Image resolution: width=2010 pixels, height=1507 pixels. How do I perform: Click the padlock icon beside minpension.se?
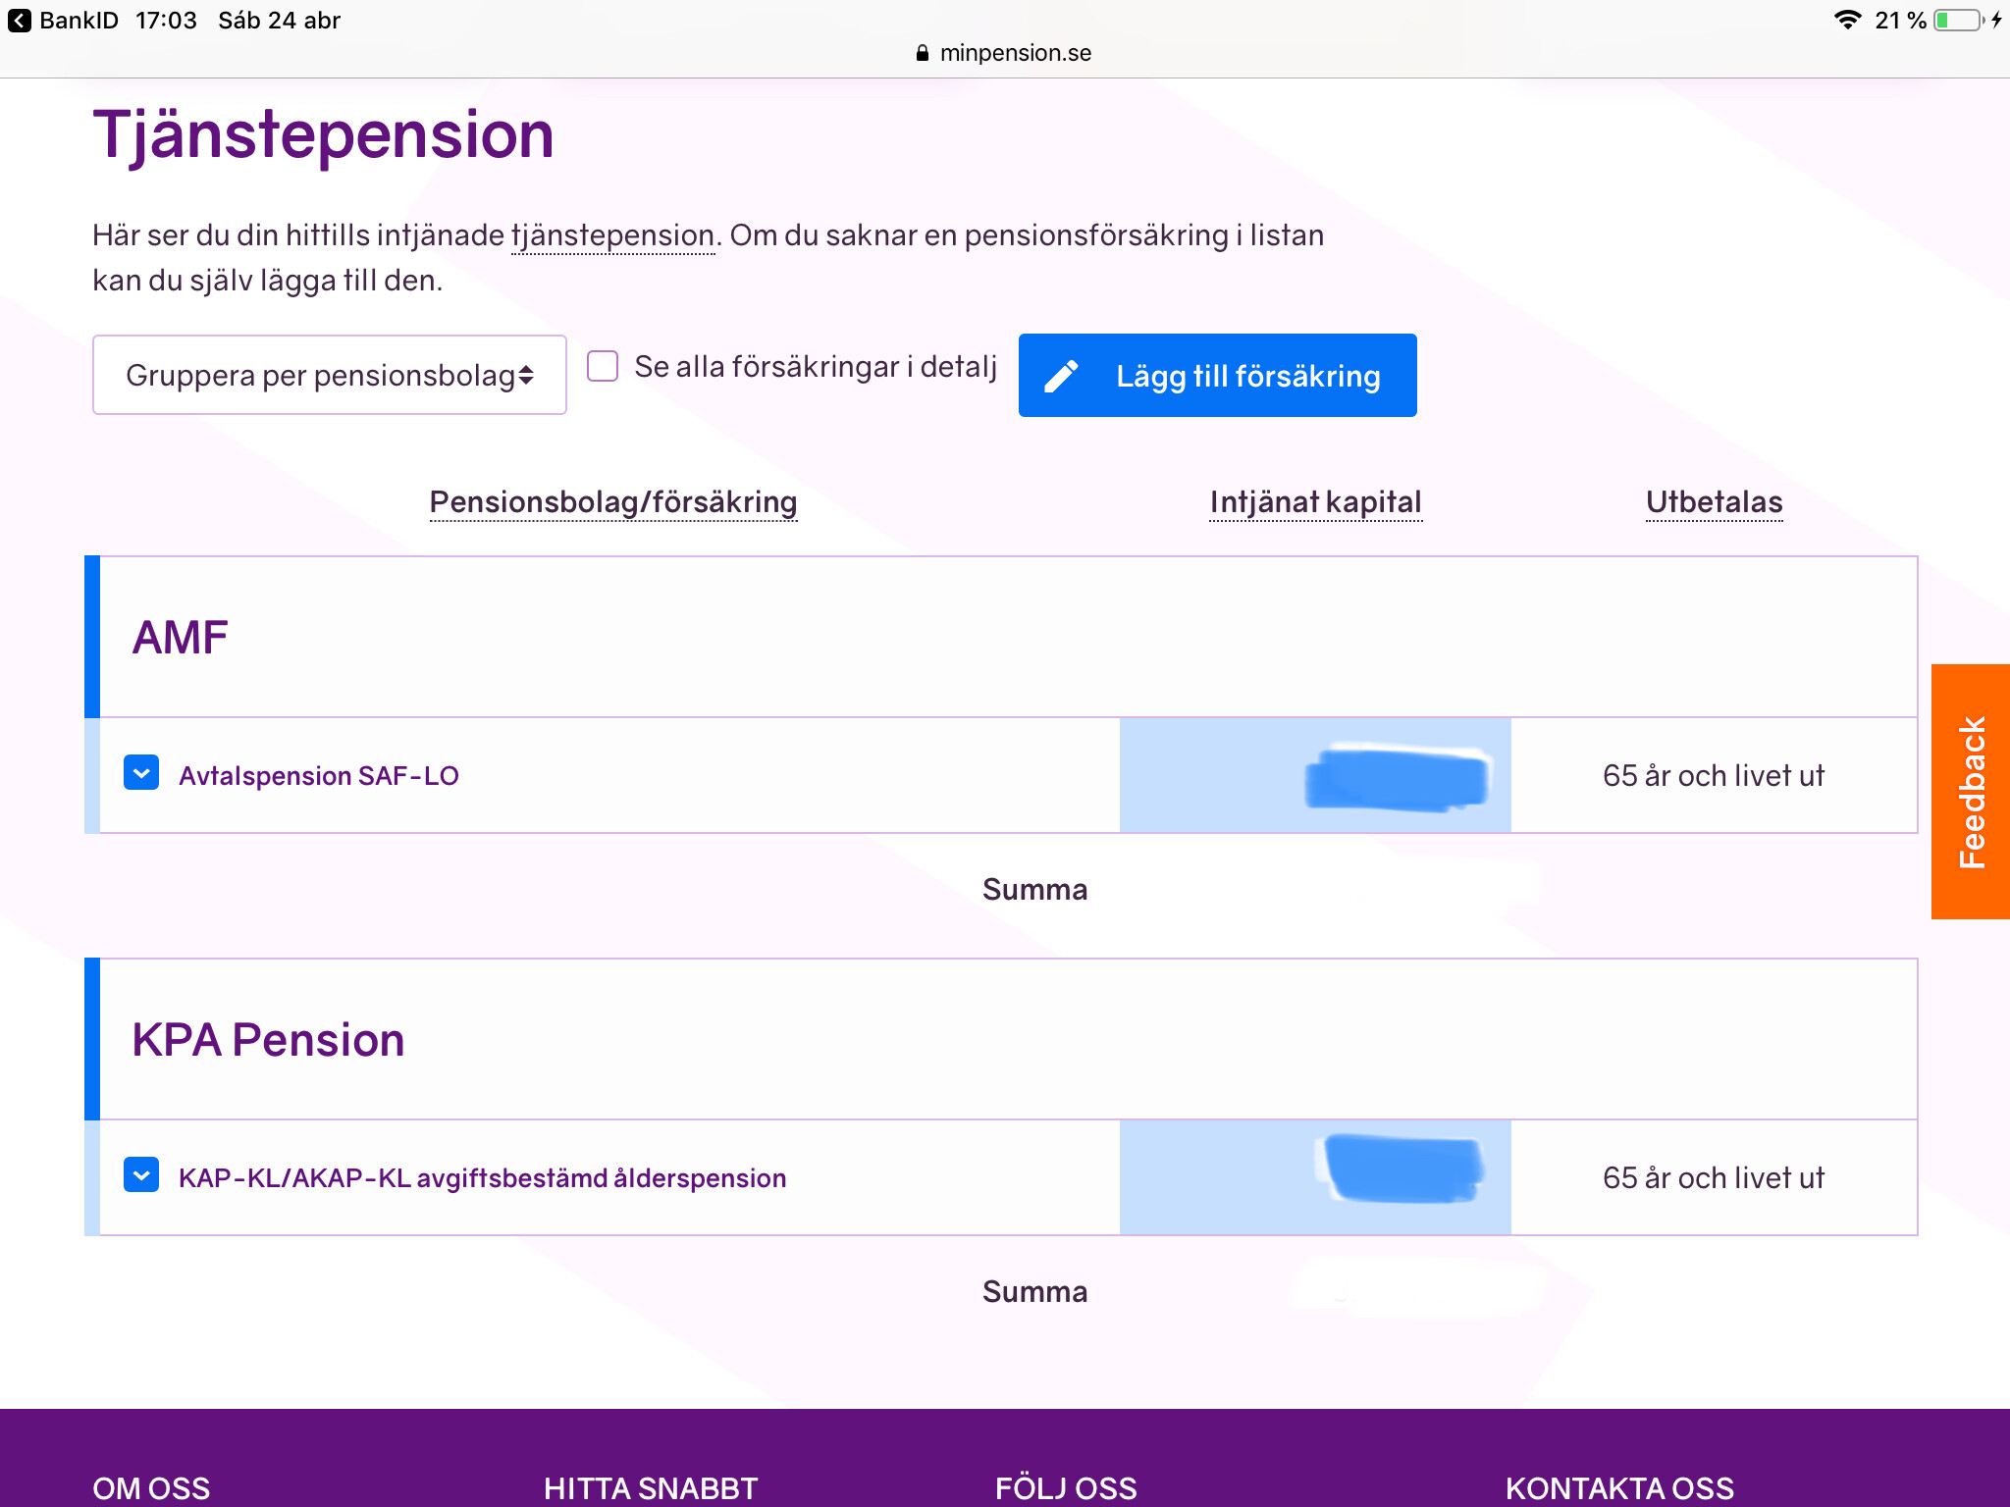(x=922, y=53)
